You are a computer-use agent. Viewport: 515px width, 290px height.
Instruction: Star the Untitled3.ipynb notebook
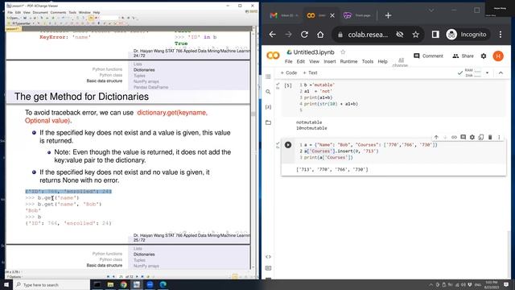point(343,52)
